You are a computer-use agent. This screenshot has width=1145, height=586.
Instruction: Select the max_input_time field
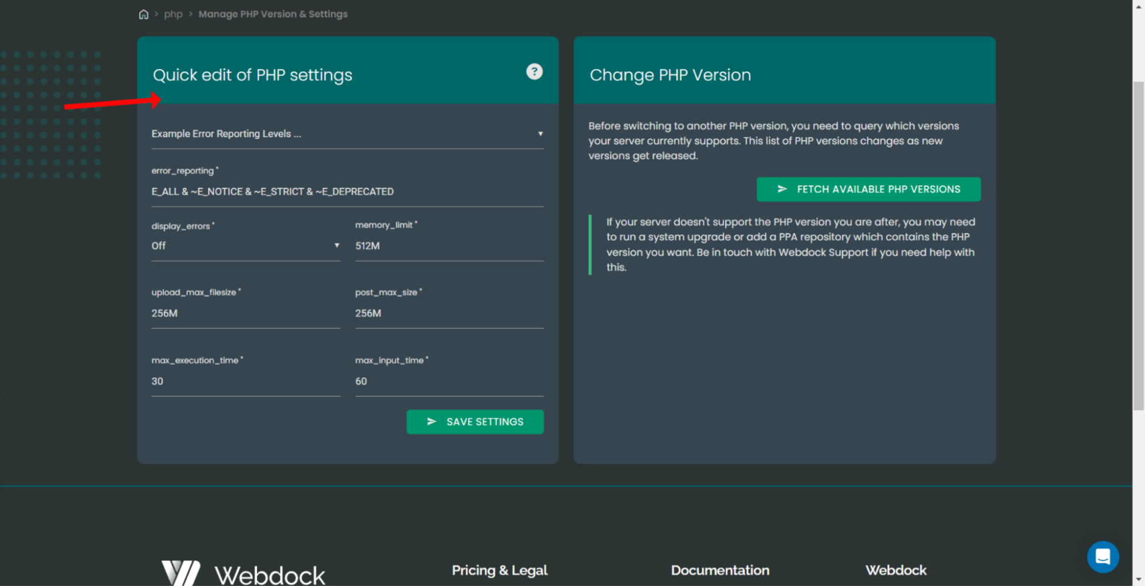pos(449,382)
